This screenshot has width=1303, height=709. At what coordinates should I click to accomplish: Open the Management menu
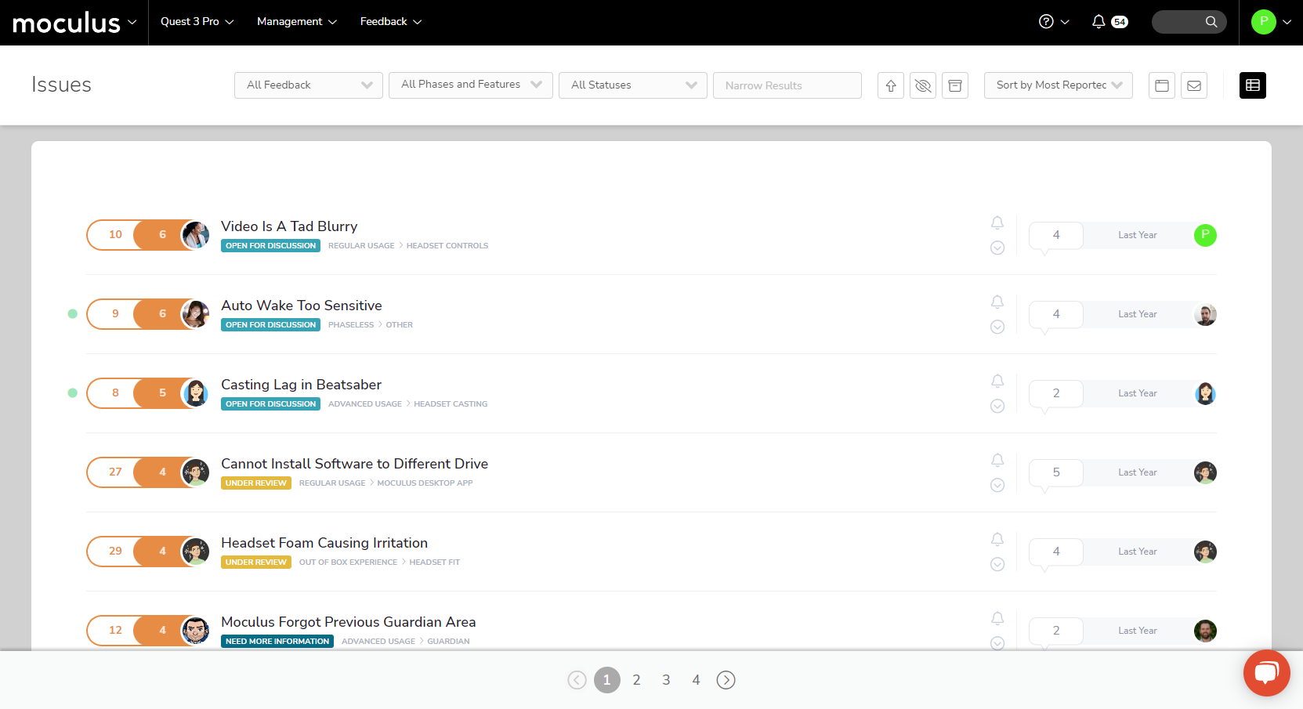[296, 22]
